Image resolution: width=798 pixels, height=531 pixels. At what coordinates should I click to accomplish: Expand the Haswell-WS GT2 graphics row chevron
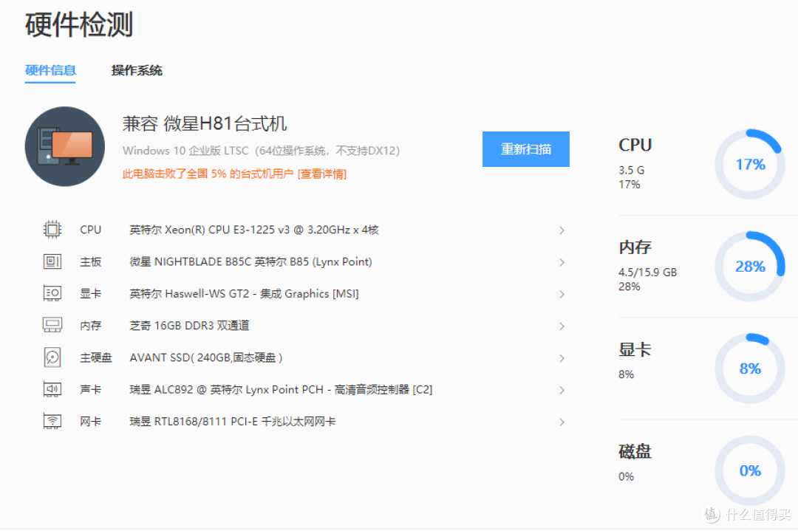click(562, 295)
